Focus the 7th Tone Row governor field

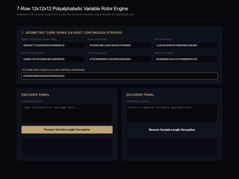[x=119, y=76]
